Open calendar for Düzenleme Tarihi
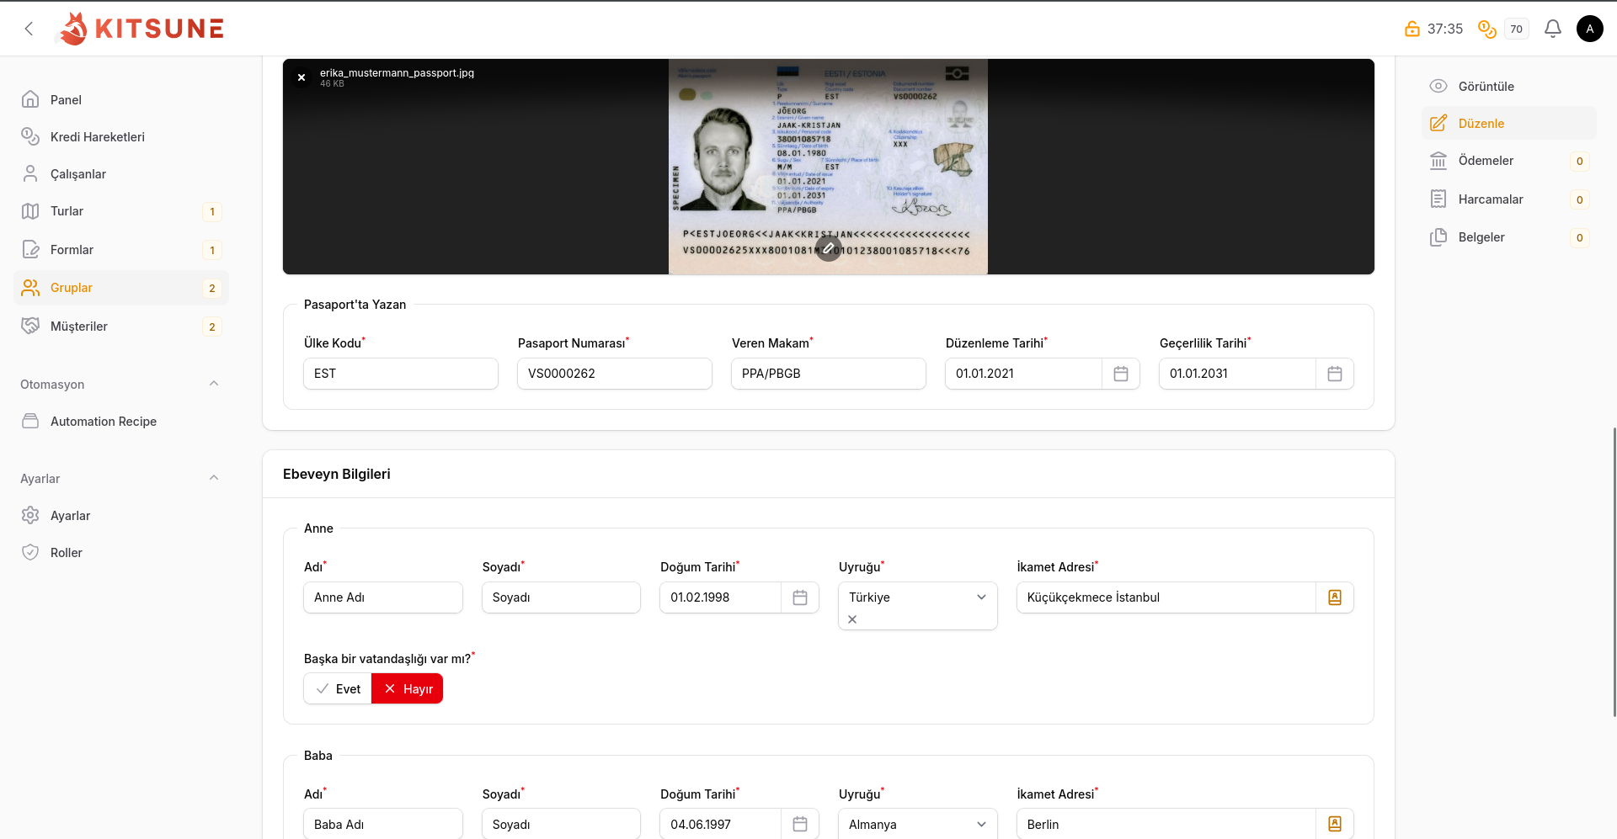Screen dimensions: 1617x839 [x=1121, y=374]
